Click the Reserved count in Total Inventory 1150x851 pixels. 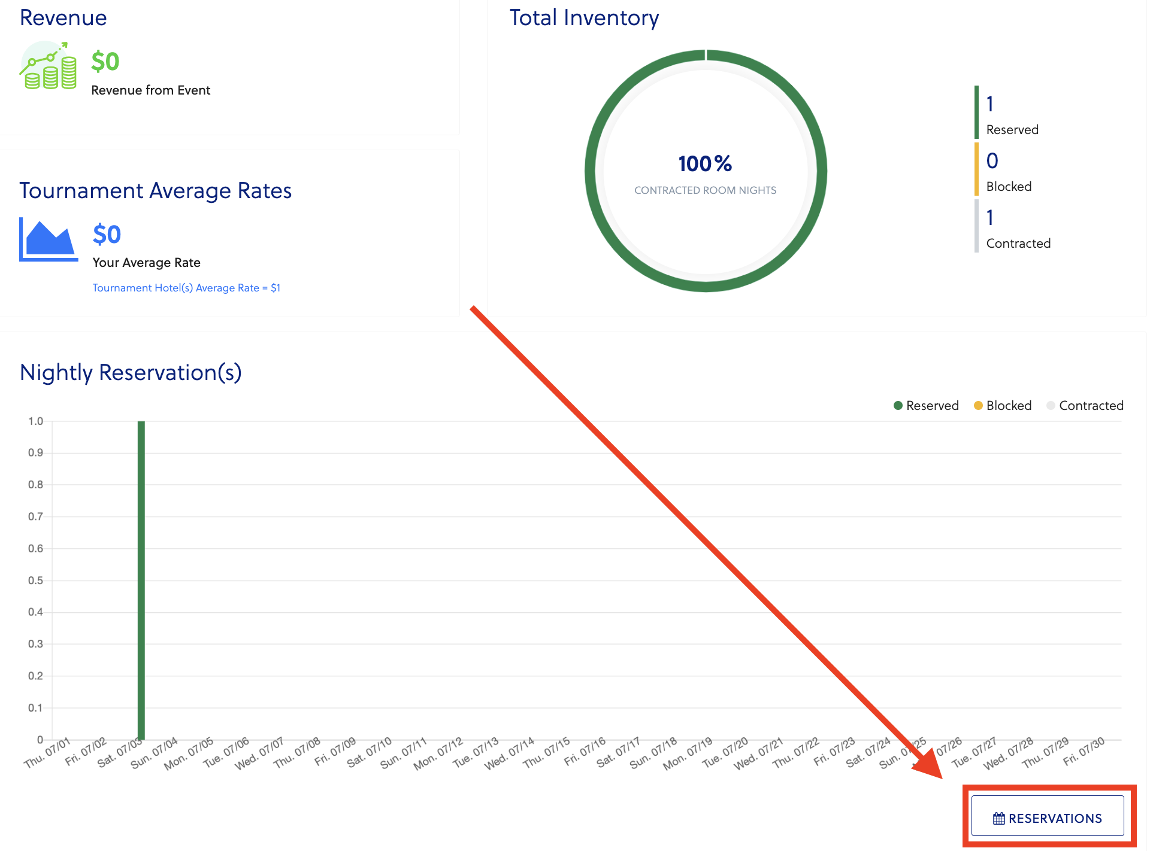pos(991,104)
